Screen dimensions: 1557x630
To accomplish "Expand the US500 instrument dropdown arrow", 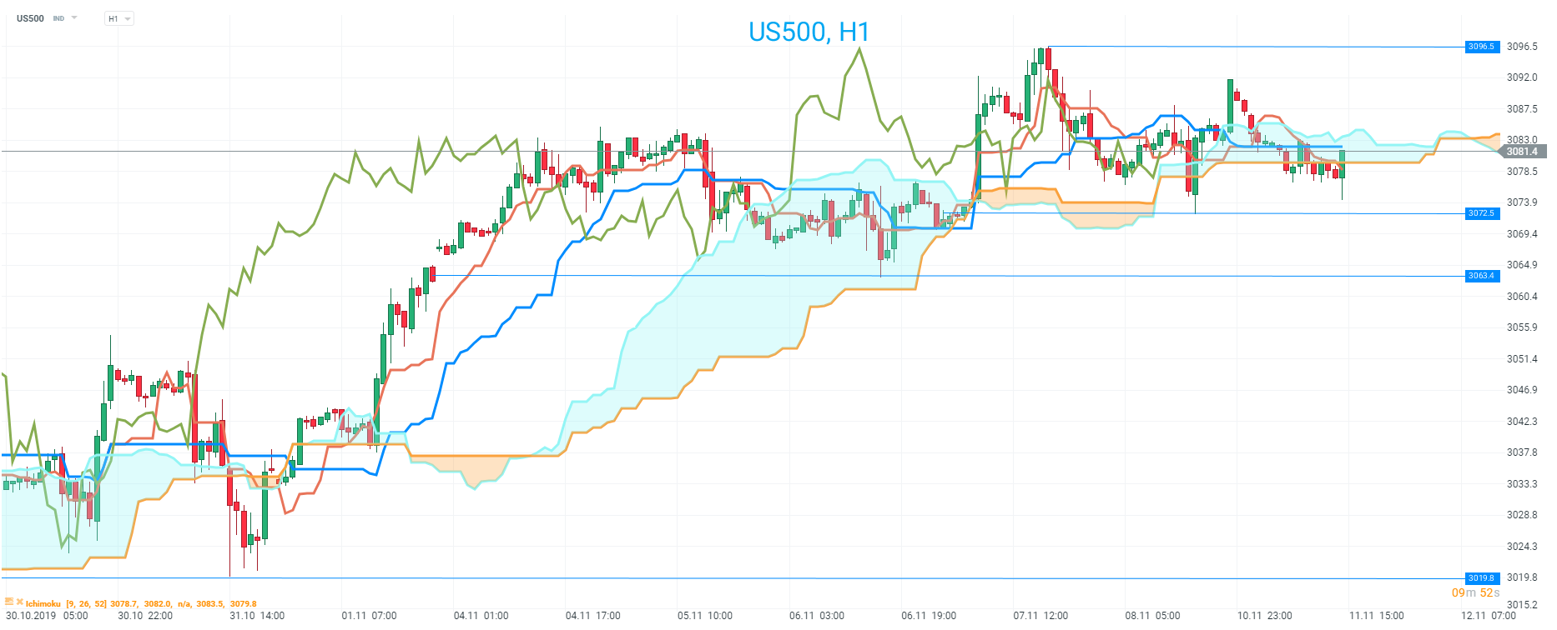I will [x=74, y=17].
